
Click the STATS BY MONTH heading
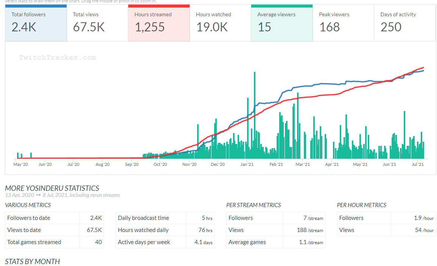pyautogui.click(x=32, y=261)
